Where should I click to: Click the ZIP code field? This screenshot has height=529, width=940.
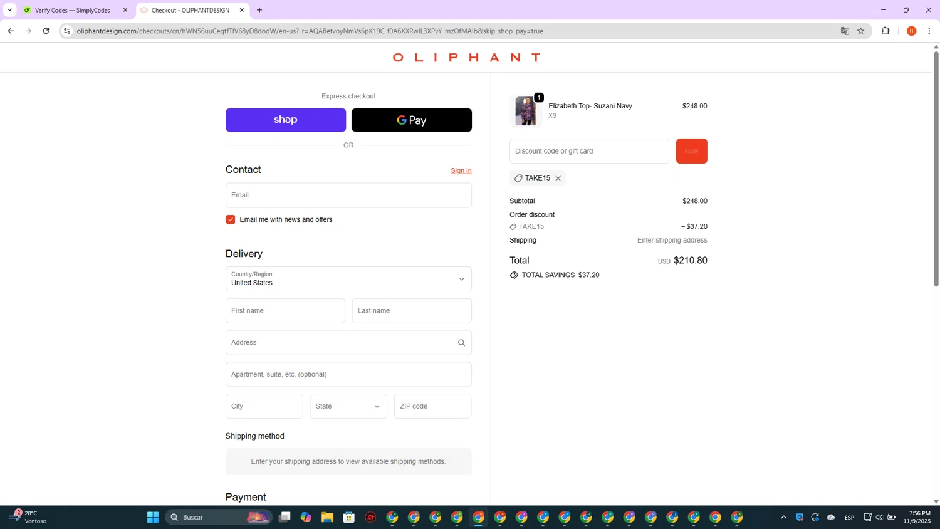click(x=432, y=406)
